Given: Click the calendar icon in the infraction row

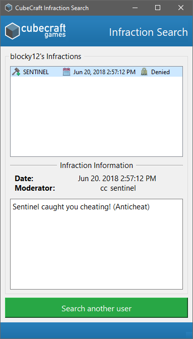Looking at the screenshot, I should coord(67,72).
